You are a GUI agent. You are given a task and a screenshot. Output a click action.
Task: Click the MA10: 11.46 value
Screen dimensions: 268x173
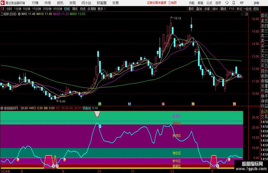[x=44, y=14]
